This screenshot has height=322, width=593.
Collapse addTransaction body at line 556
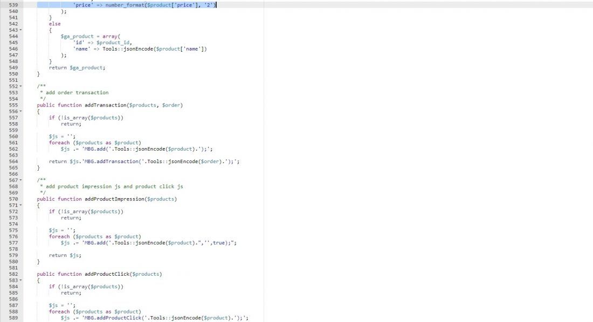pos(20,111)
